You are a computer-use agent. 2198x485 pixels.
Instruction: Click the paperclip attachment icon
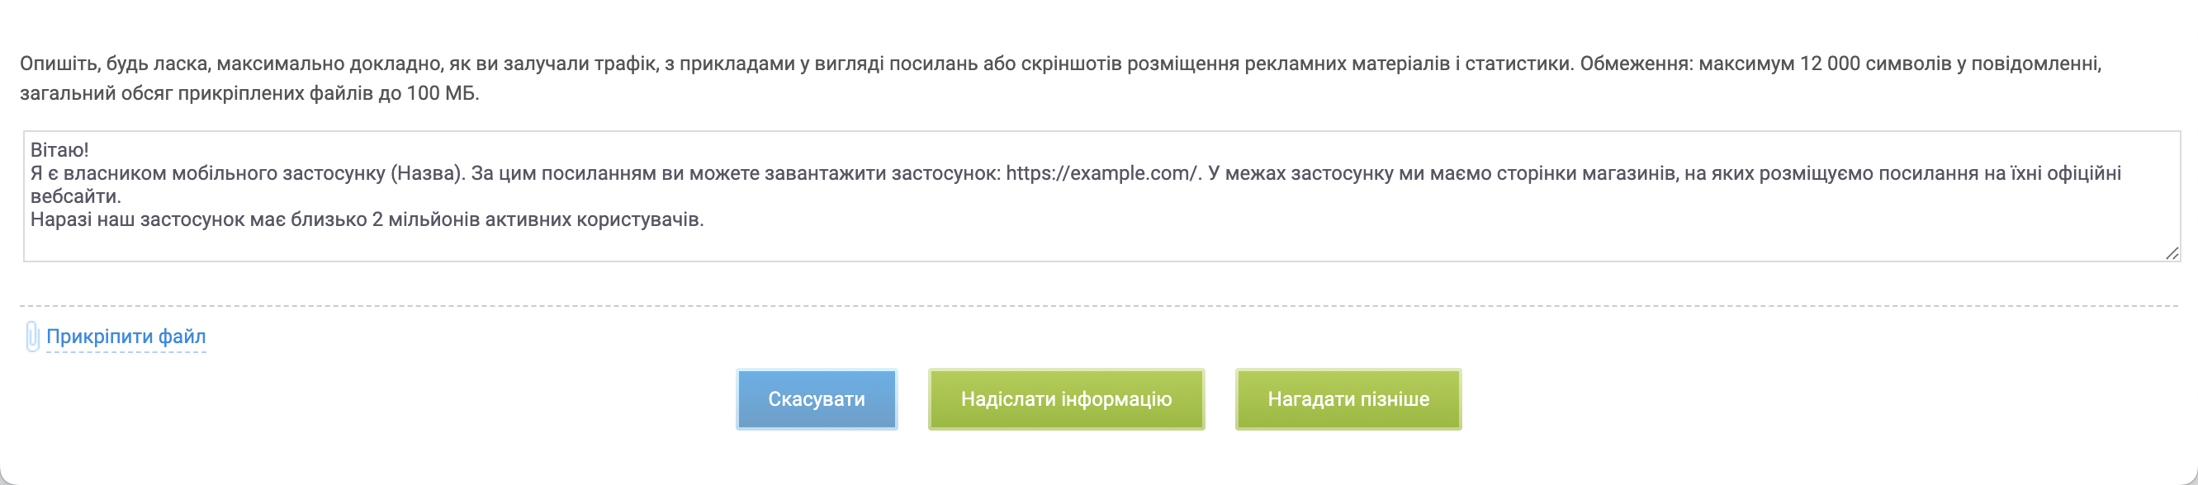[32, 337]
